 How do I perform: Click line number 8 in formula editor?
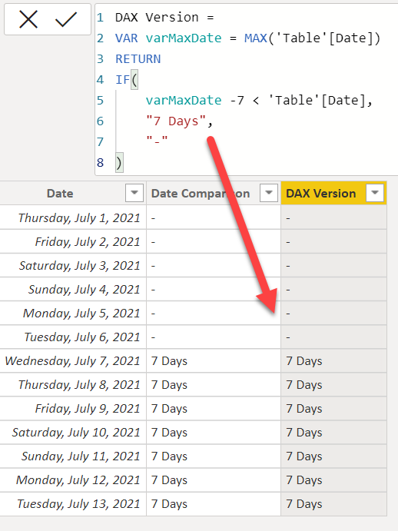[x=100, y=163]
